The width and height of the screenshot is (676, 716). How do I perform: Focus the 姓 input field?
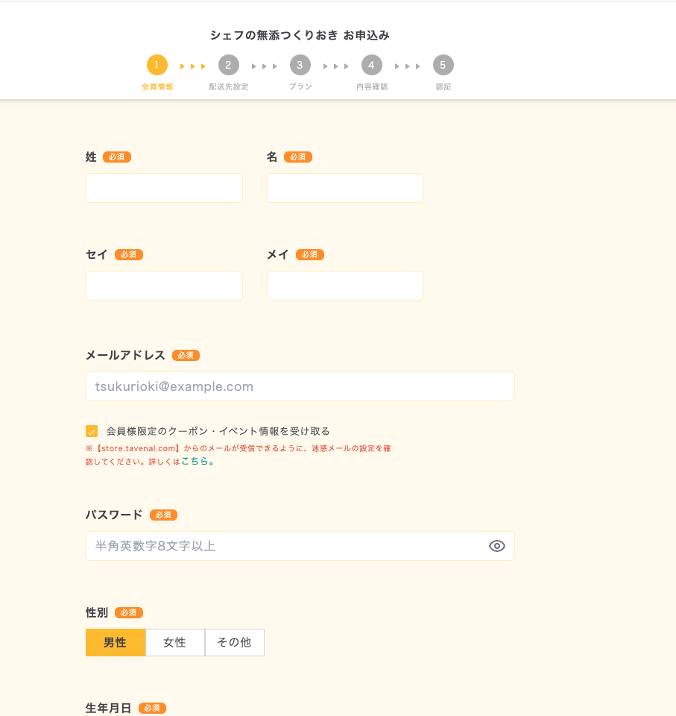click(164, 188)
